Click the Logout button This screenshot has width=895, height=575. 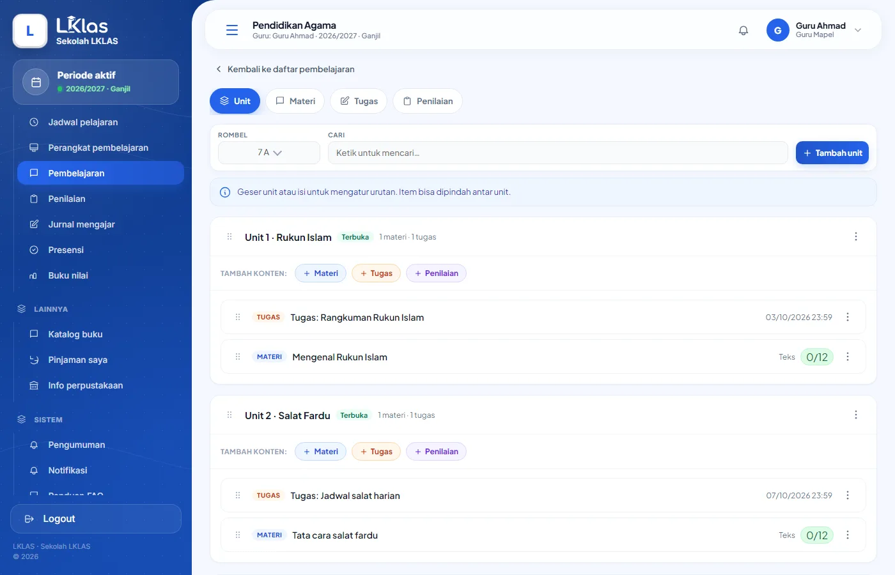click(96, 519)
